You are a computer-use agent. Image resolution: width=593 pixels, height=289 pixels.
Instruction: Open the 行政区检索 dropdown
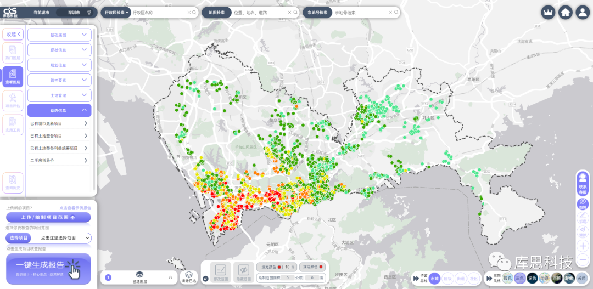116,13
